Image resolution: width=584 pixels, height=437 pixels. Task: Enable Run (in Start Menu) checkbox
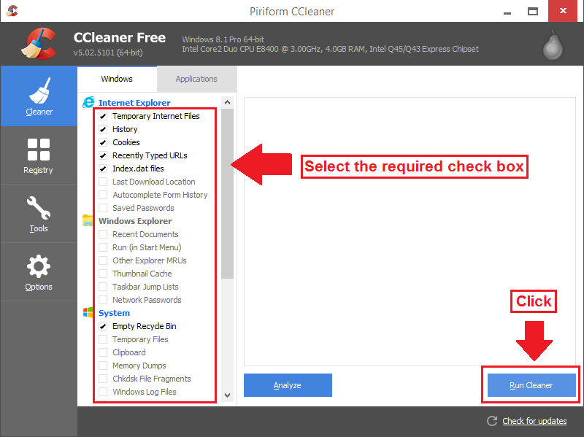click(x=103, y=247)
